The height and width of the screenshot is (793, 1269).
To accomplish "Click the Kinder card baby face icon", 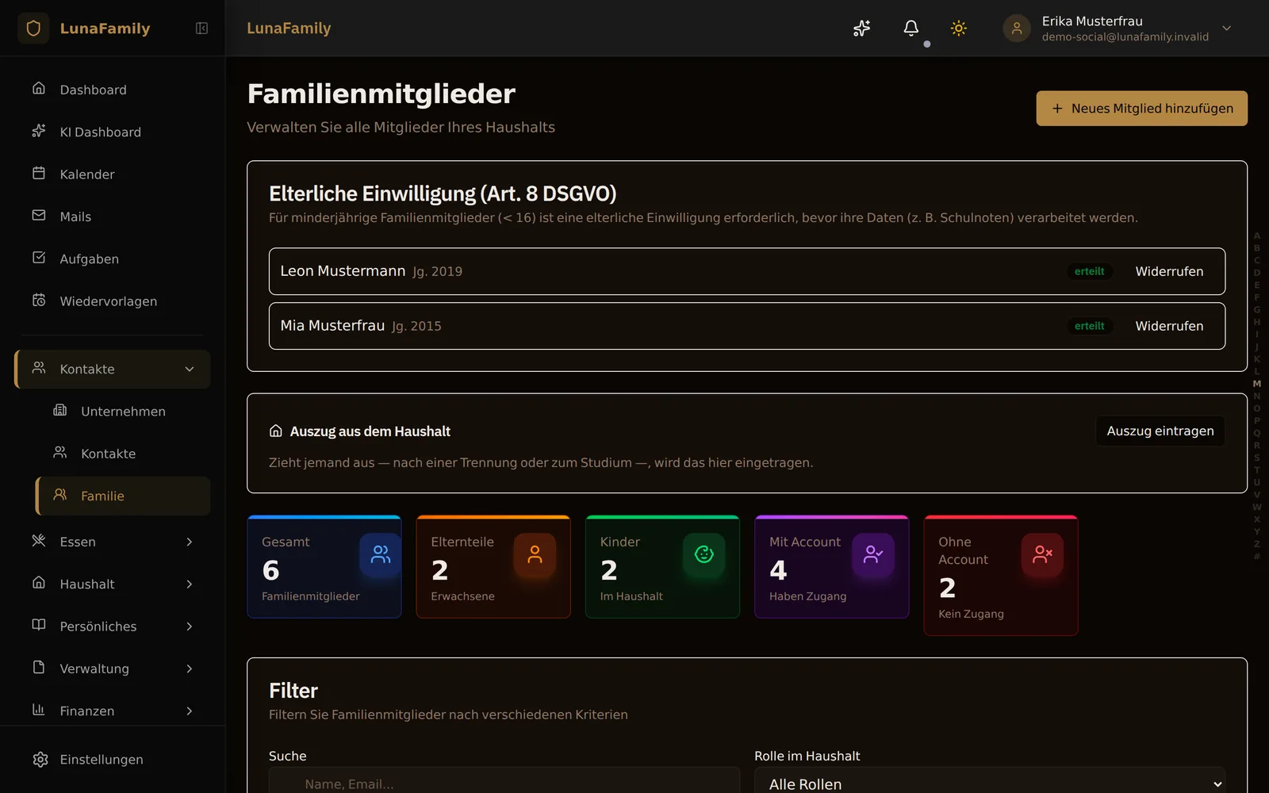I will [x=704, y=554].
